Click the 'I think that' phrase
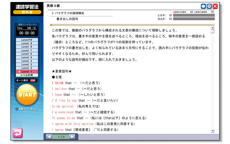The height and width of the screenshot is (144, 230). 62,83
